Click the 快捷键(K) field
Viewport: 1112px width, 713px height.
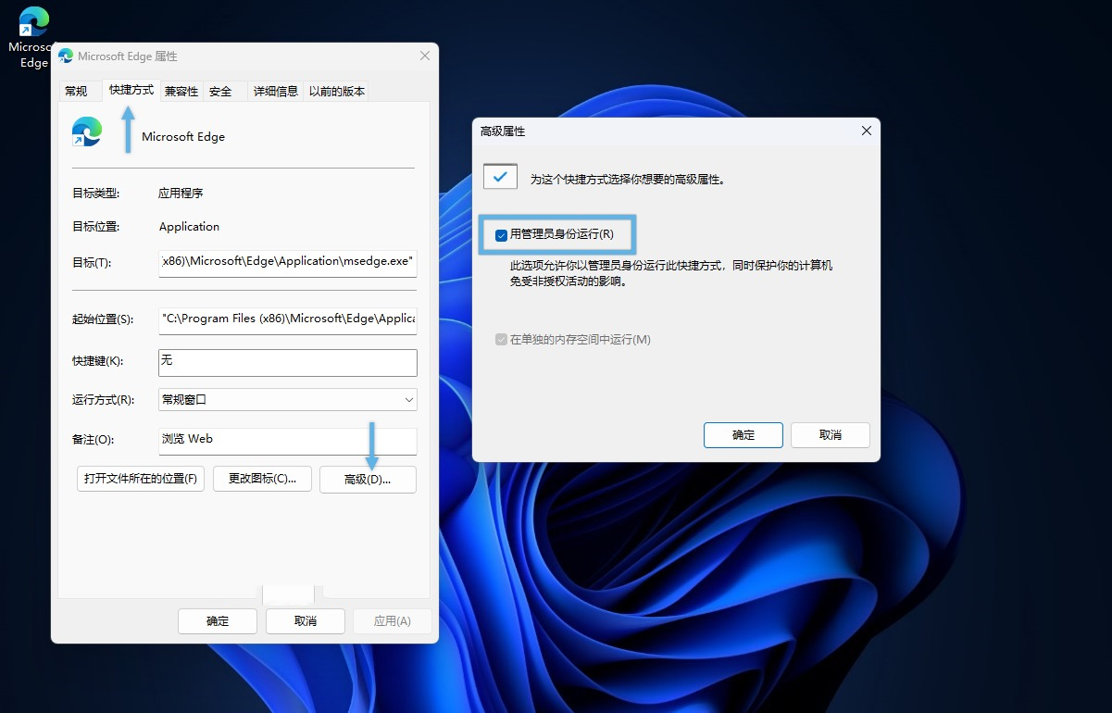click(288, 362)
